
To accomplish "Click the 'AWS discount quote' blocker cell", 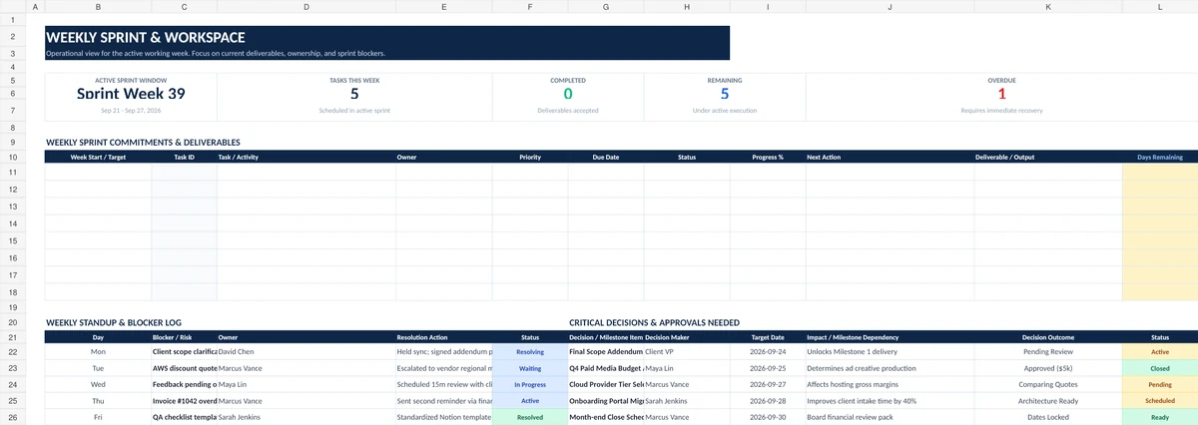I will (x=185, y=368).
